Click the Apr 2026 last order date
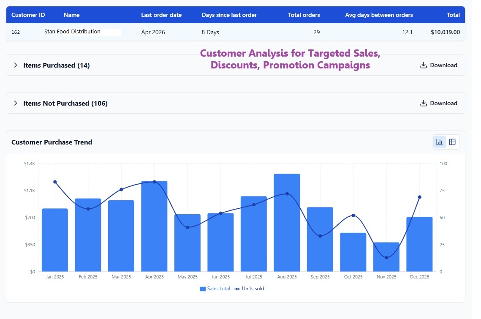The height and width of the screenshot is (319, 481). tap(153, 32)
